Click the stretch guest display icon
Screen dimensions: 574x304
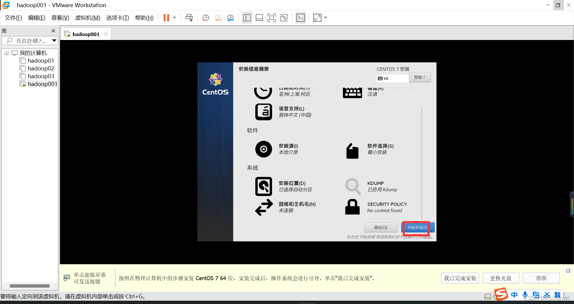pyautogui.click(x=317, y=18)
